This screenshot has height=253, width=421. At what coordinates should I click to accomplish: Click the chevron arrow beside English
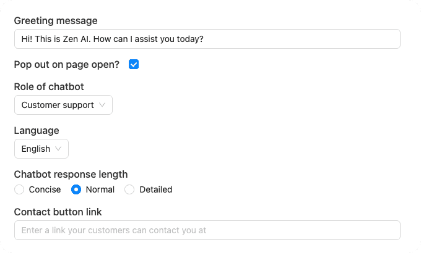(58, 149)
